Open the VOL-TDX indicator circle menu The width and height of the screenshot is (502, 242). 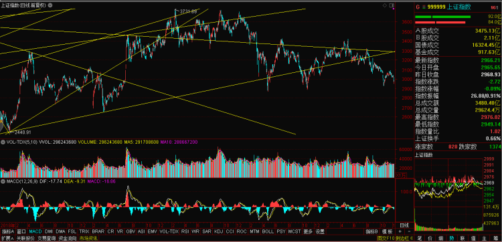point(3,142)
